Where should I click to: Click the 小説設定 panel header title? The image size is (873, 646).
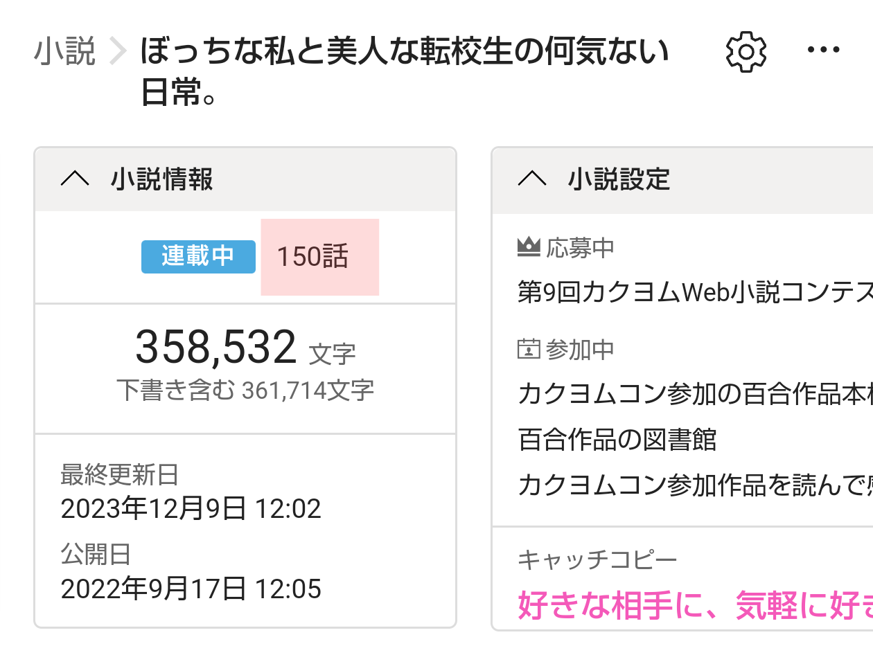coord(619,179)
